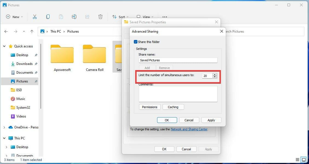The height and width of the screenshot is (164, 309).
Task: Select This PC in navigation pane
Action: click(x=17, y=138)
